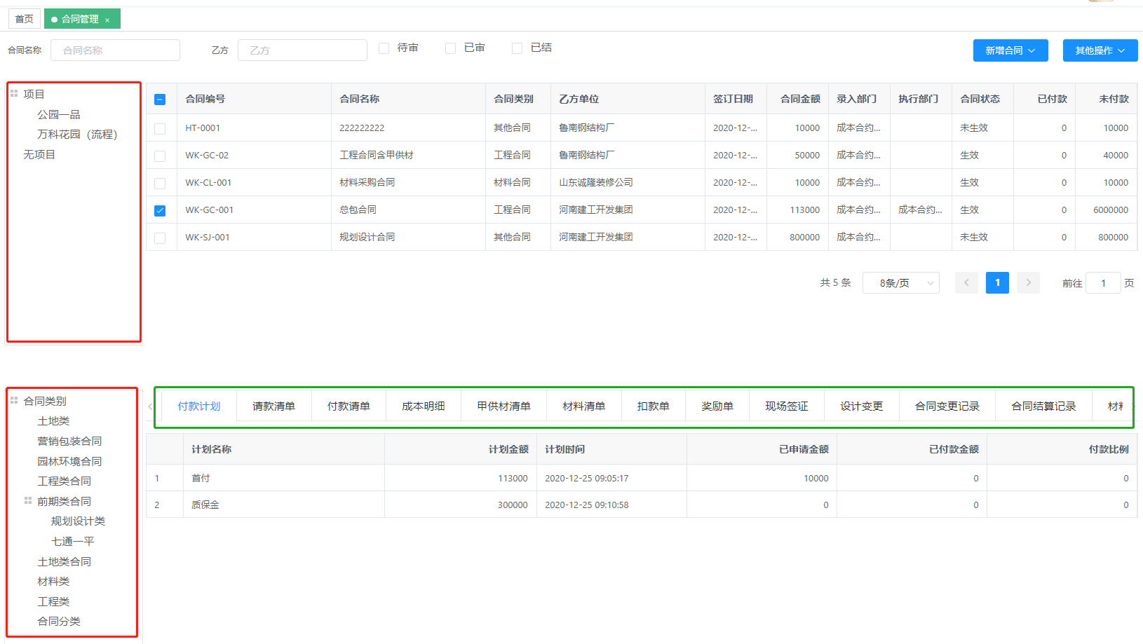Select 公园一品 project in tree
Screen dimensions: 1143x644
pos(59,114)
